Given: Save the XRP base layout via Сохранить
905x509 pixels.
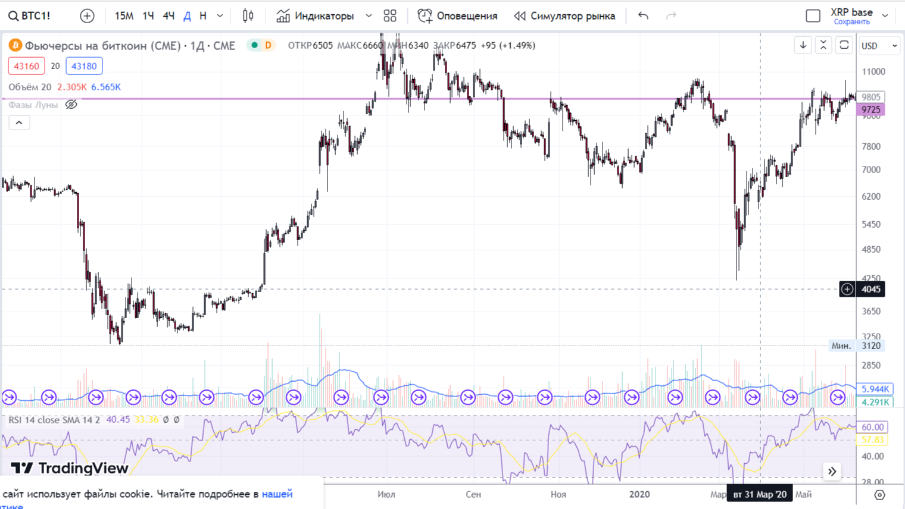Looking at the screenshot, I should click(x=851, y=22).
